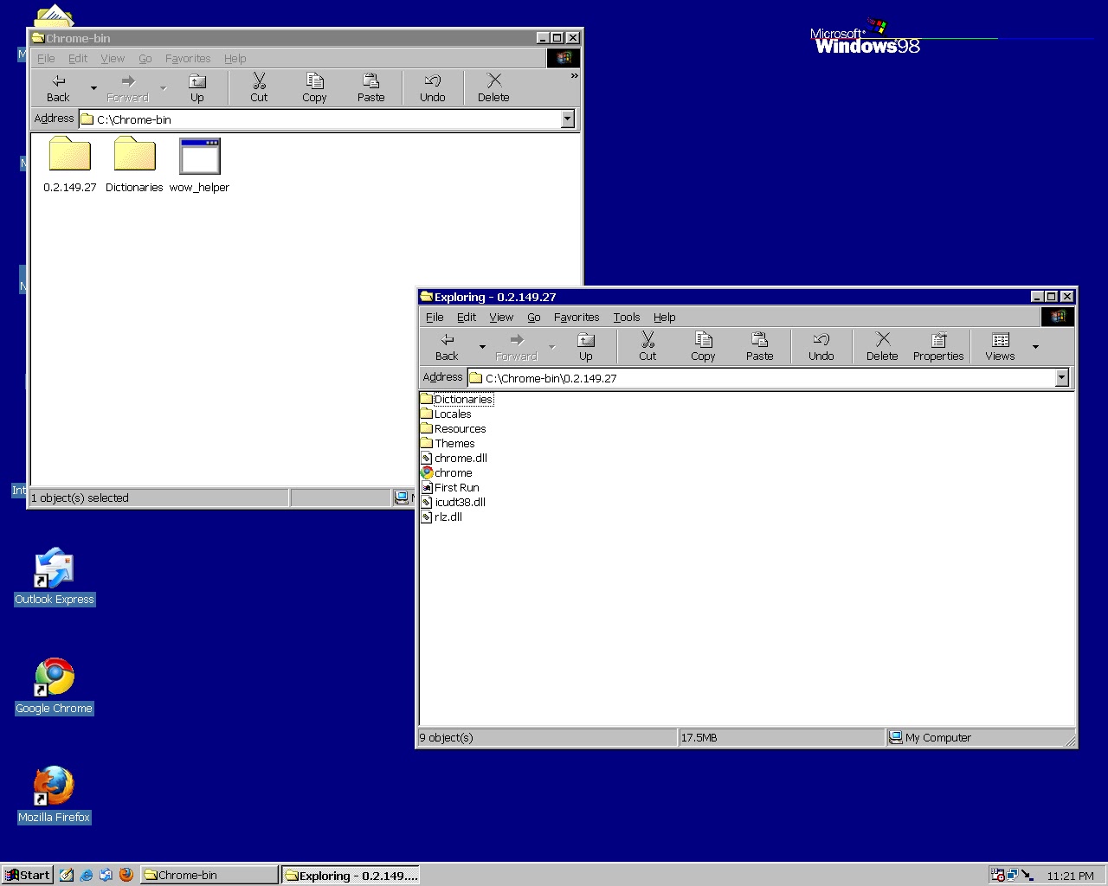Click the Views button in Exploring toolbar
This screenshot has height=886, width=1108.
(1000, 346)
